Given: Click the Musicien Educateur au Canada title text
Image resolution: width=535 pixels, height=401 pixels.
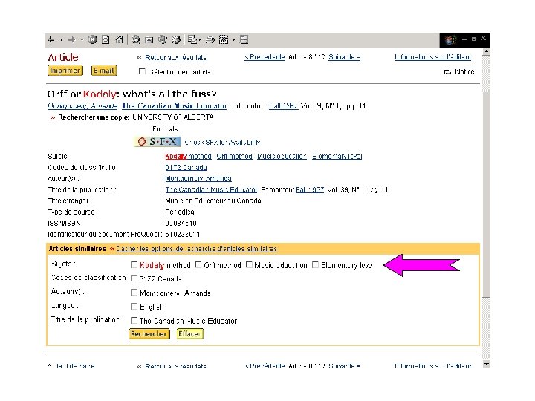Looking at the screenshot, I should coord(213,200).
